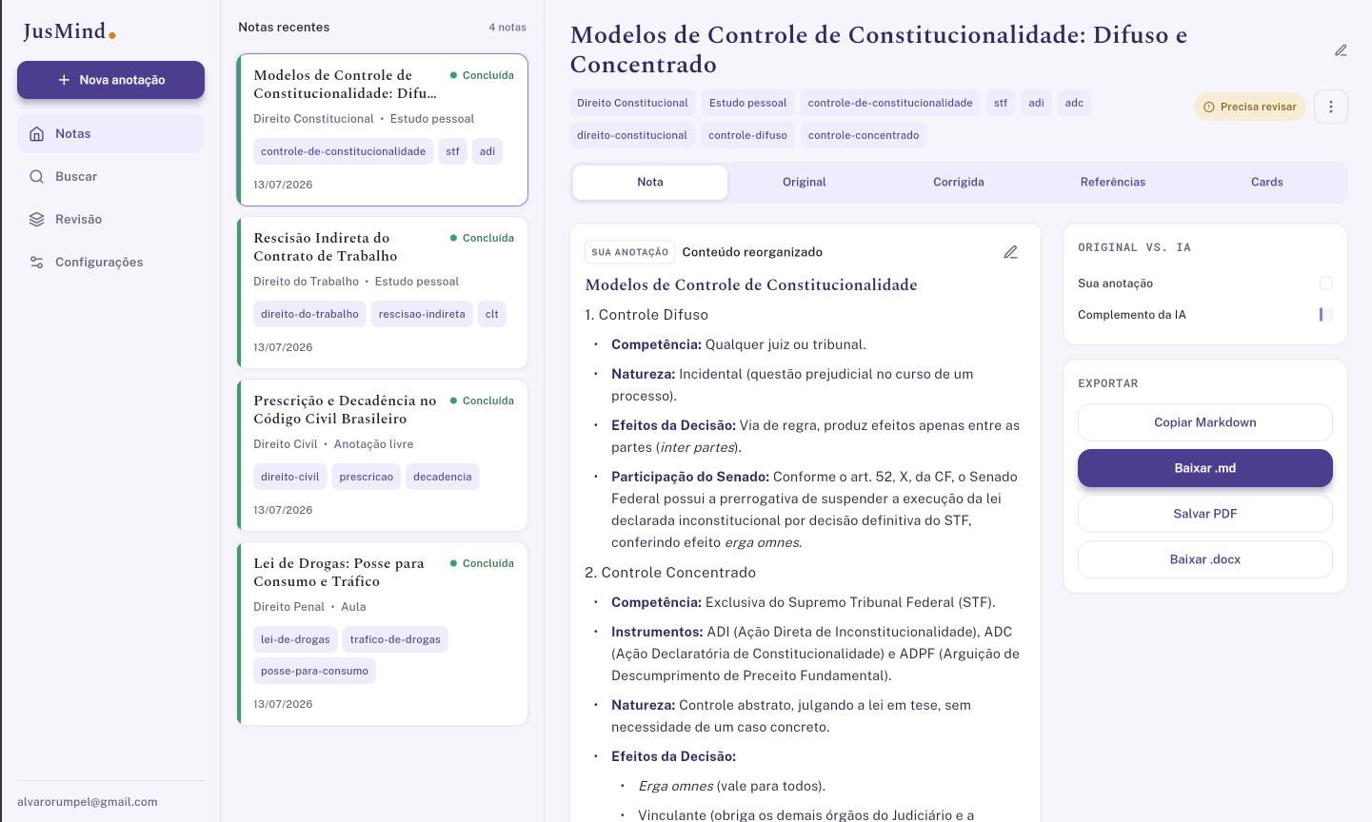Click the home icon beside Notas
The image size is (1372, 822).
[36, 134]
